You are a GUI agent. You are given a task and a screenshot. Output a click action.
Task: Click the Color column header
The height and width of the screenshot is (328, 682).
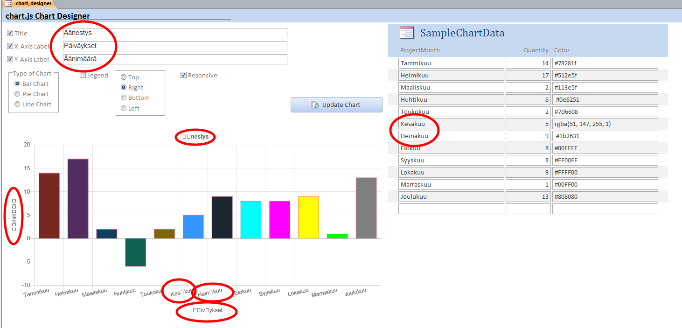pyautogui.click(x=562, y=50)
